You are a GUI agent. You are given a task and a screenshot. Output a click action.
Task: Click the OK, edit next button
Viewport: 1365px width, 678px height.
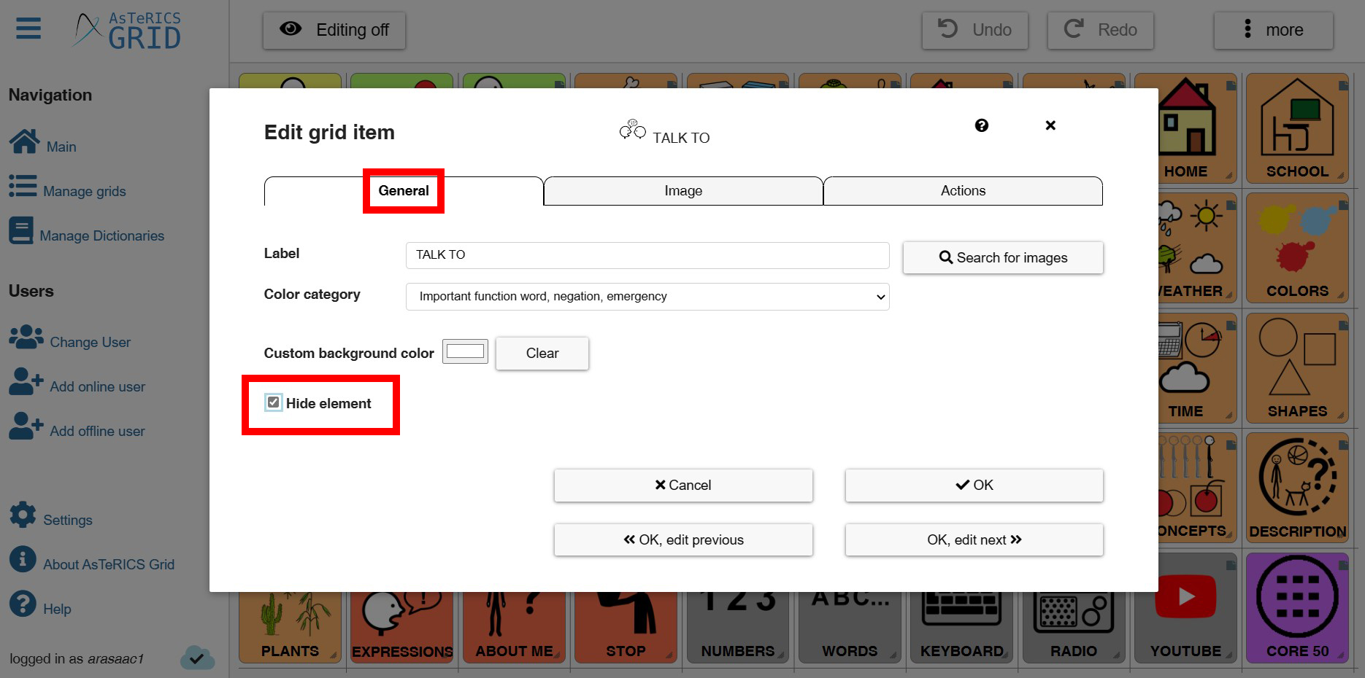[974, 539]
